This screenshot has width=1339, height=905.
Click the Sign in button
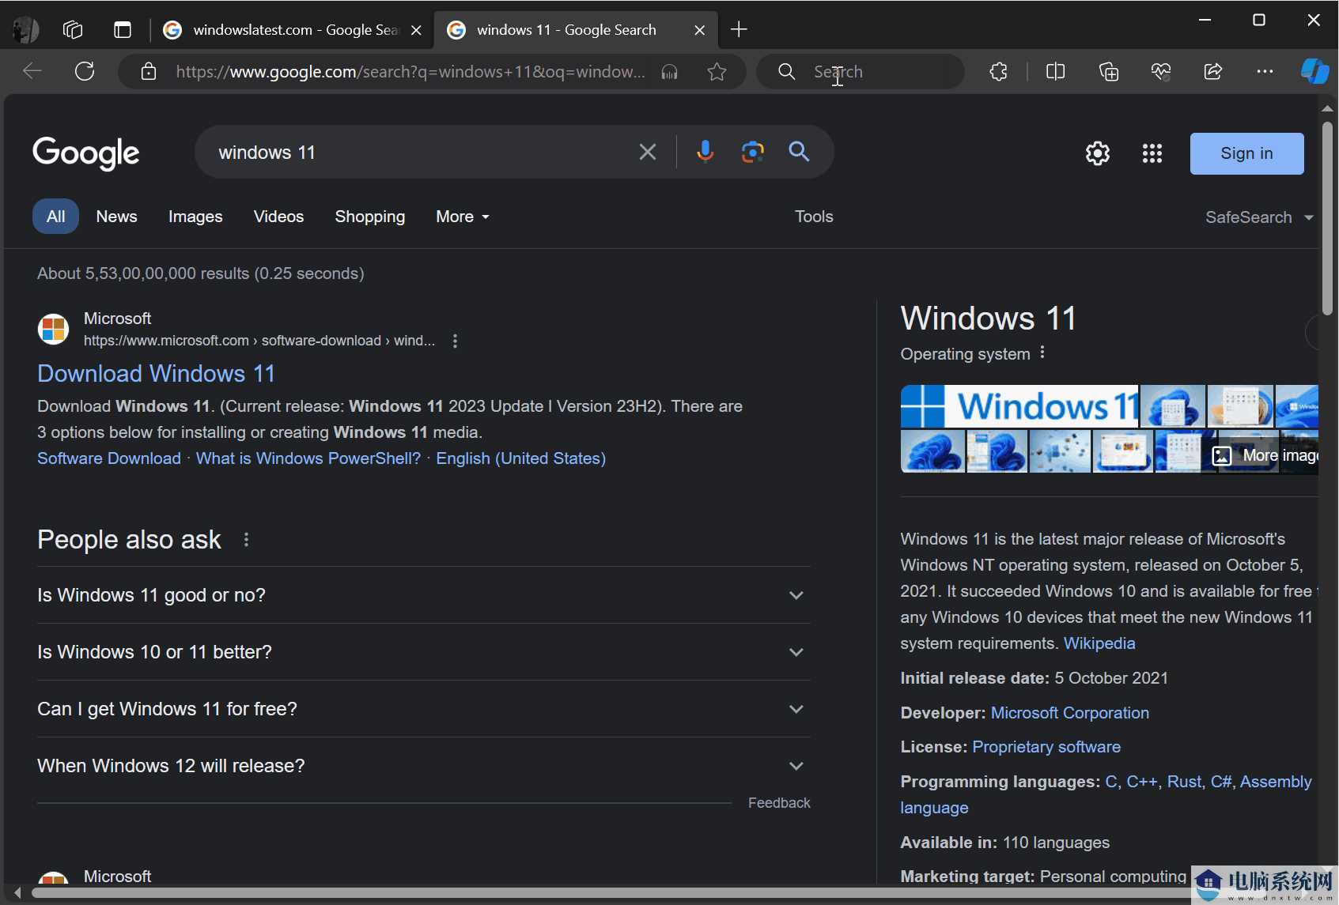click(x=1246, y=153)
